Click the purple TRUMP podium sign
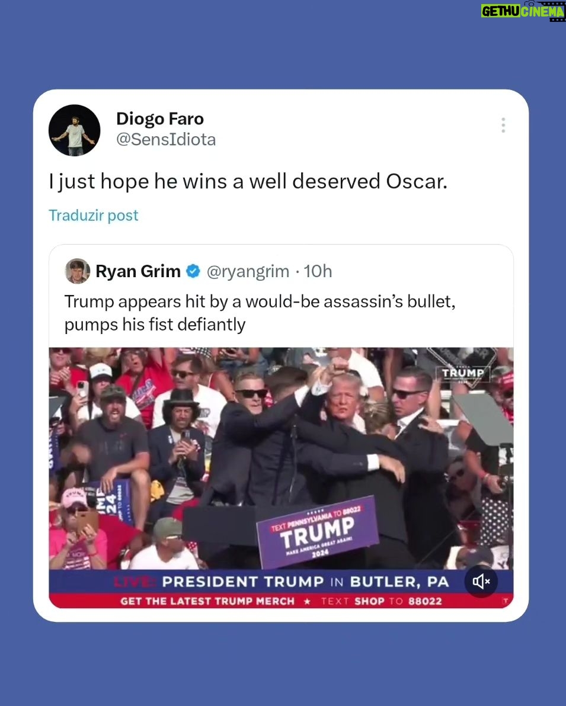This screenshot has width=566, height=706. click(x=318, y=532)
